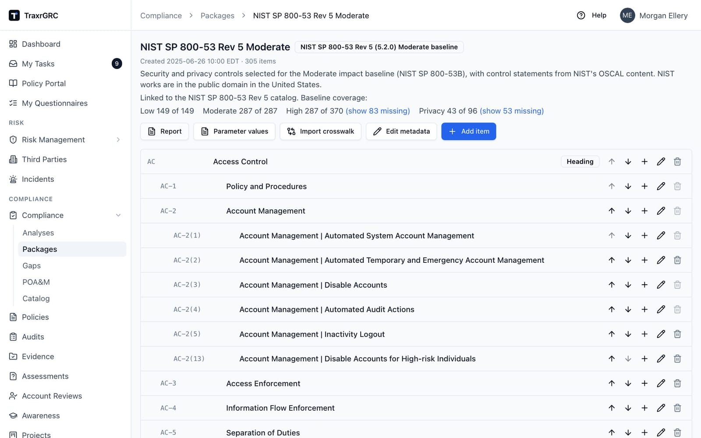Click the NIST SP 800-53 Rev 5 baseline tag

point(379,47)
